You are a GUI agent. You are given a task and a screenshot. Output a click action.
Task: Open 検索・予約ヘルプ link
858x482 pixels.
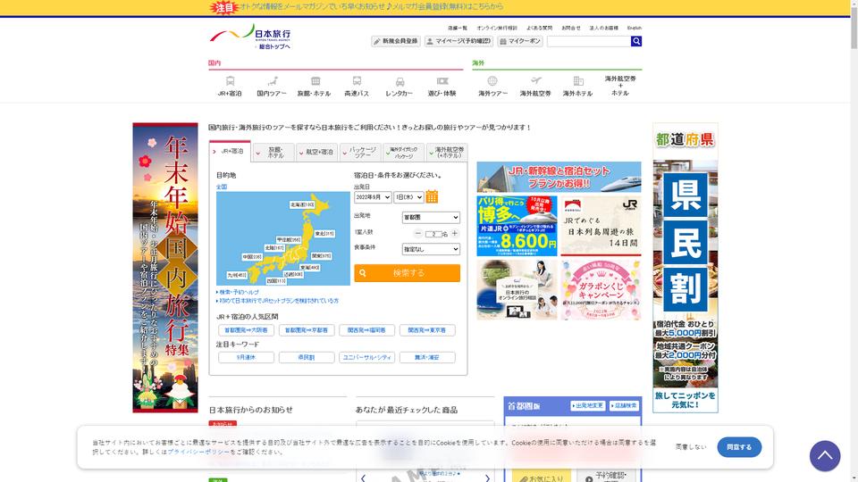coord(238,293)
